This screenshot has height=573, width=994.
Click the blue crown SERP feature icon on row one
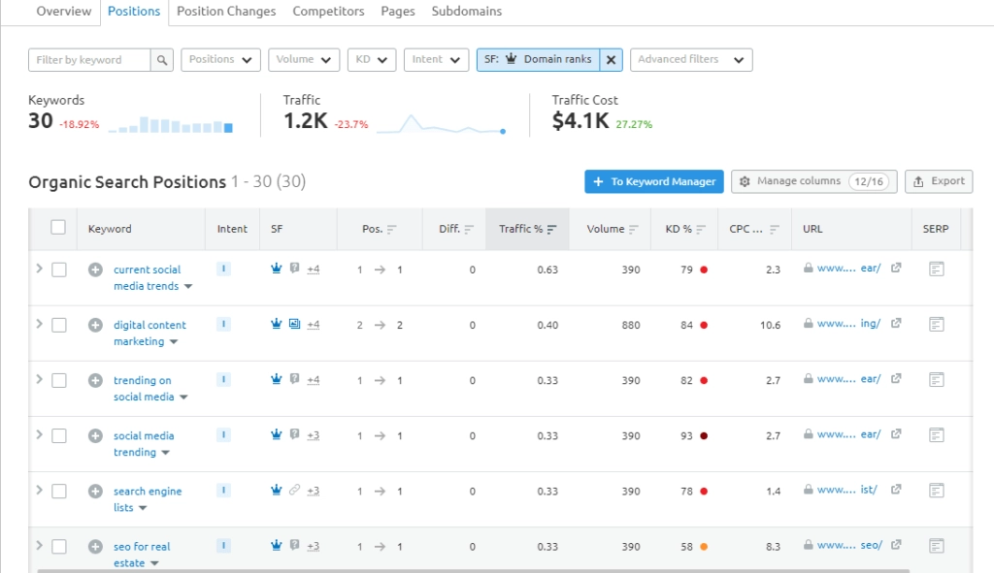276,268
